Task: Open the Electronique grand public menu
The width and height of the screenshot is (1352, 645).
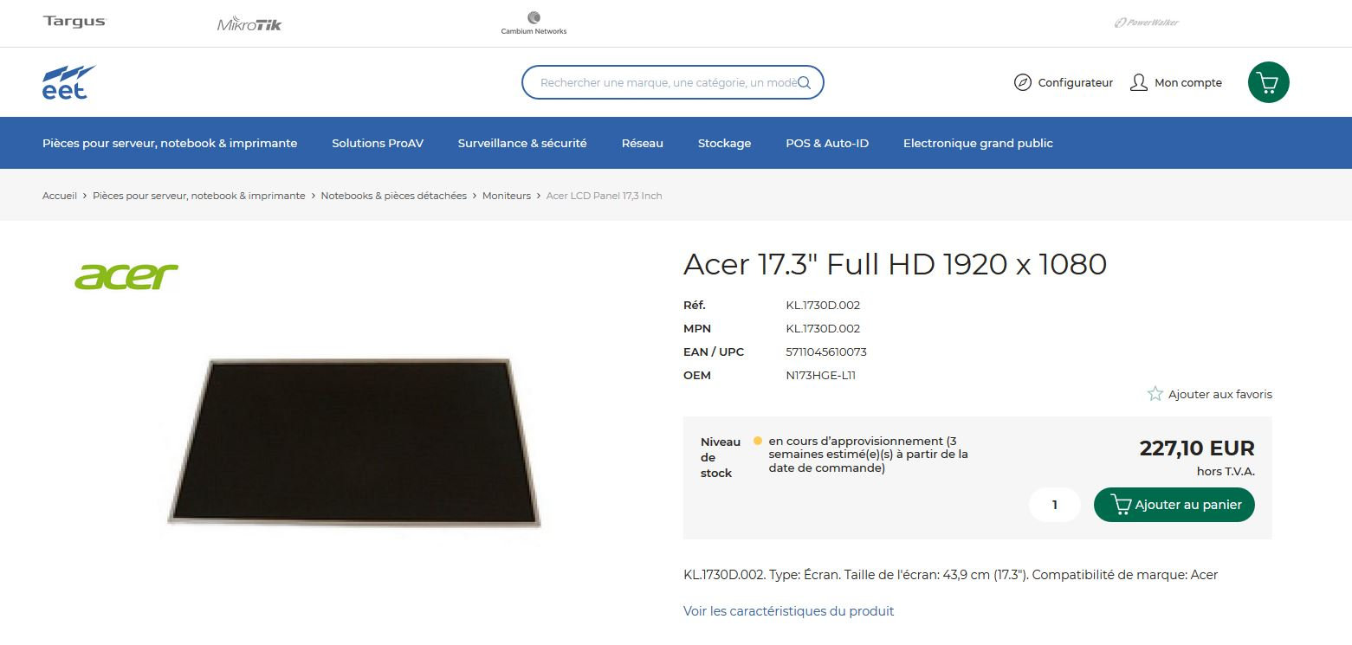Action: pos(978,143)
